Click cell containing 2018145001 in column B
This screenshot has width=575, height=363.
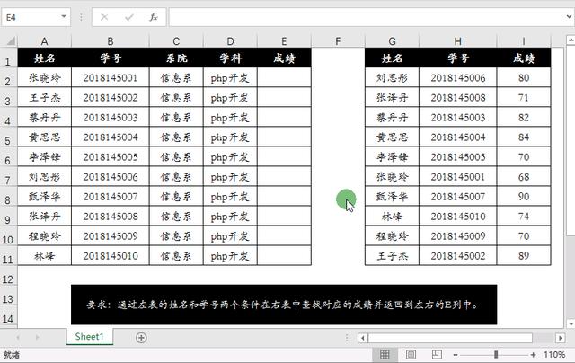click(110, 78)
